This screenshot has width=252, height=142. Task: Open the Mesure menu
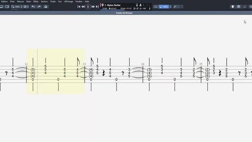[x=20, y=2]
